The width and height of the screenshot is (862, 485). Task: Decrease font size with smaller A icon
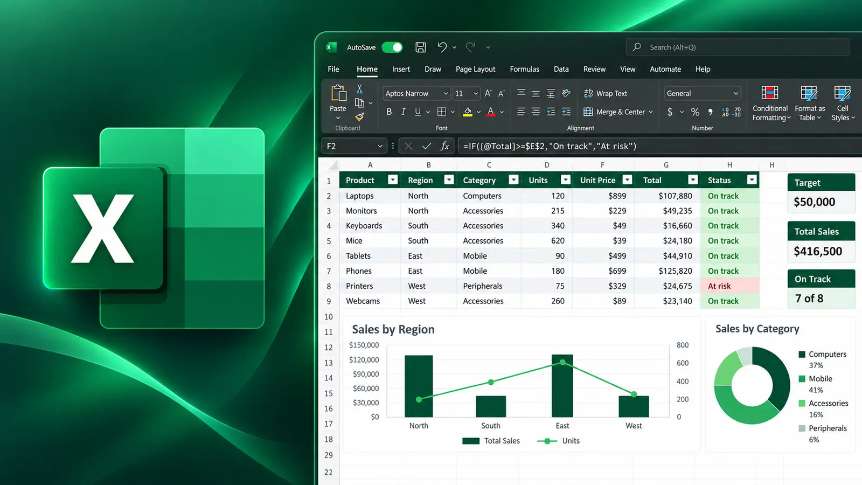click(x=502, y=93)
